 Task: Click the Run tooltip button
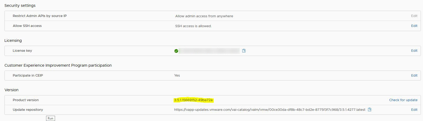coord(50,118)
